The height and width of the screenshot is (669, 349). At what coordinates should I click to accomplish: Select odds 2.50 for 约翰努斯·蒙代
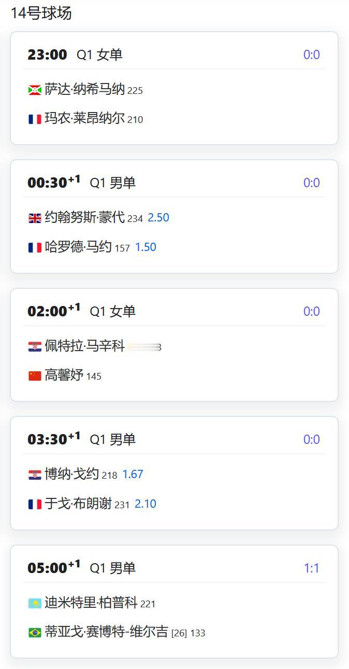[x=158, y=218]
